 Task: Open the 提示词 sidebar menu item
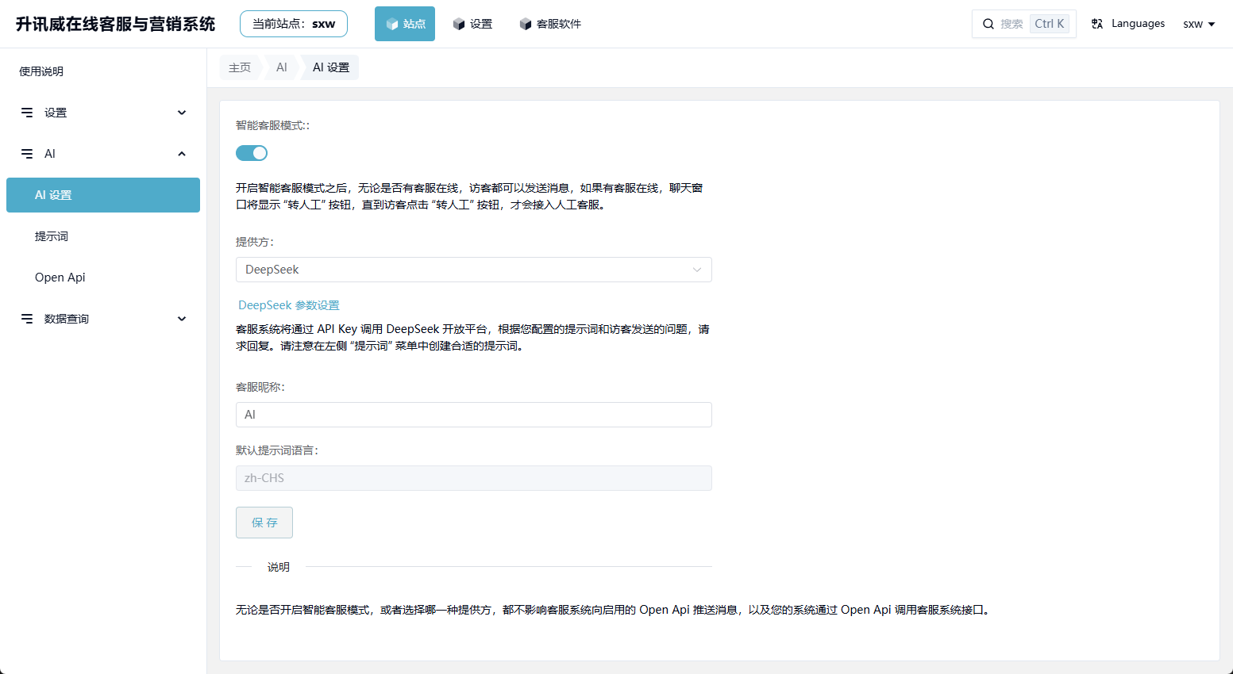52,236
